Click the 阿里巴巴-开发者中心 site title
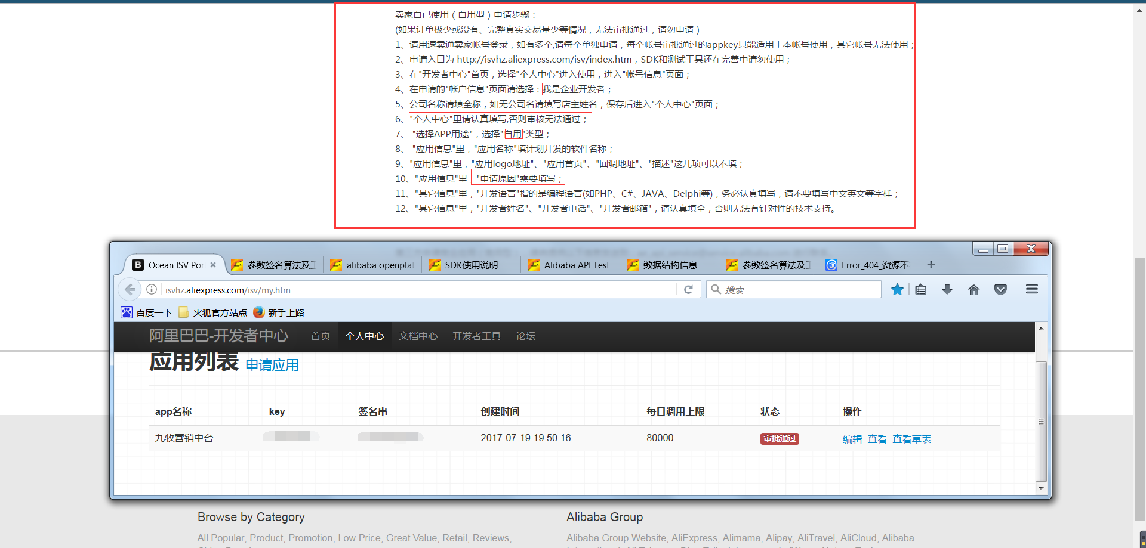Image resolution: width=1146 pixels, height=548 pixels. [218, 336]
